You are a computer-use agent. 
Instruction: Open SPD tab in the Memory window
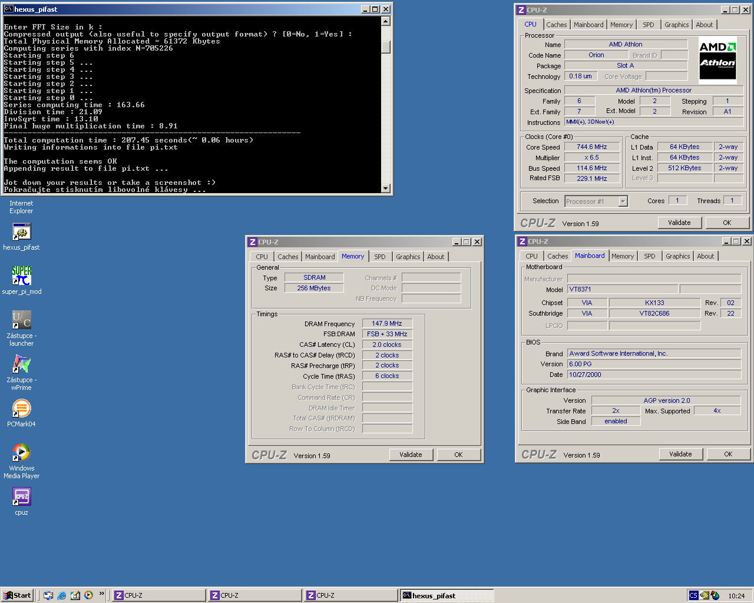point(380,257)
